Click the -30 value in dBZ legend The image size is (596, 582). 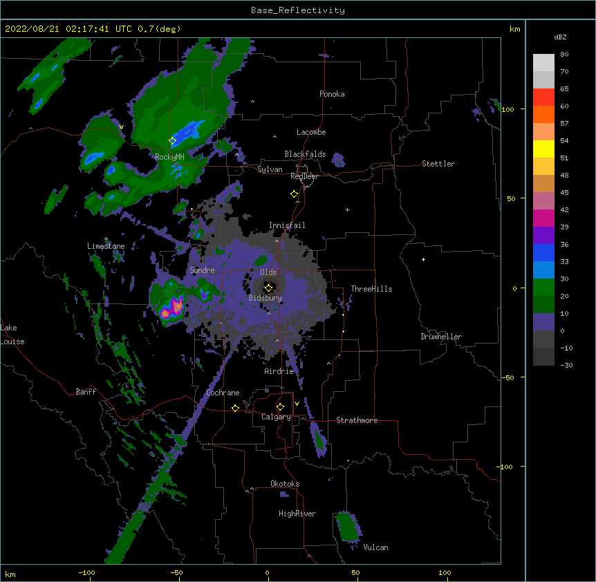[566, 365]
